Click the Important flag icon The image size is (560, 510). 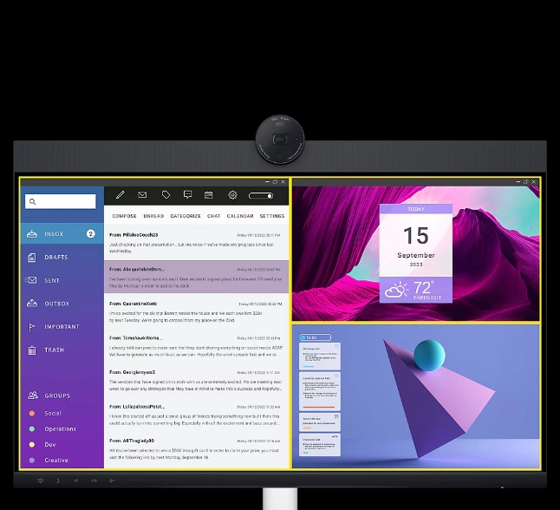(31, 327)
